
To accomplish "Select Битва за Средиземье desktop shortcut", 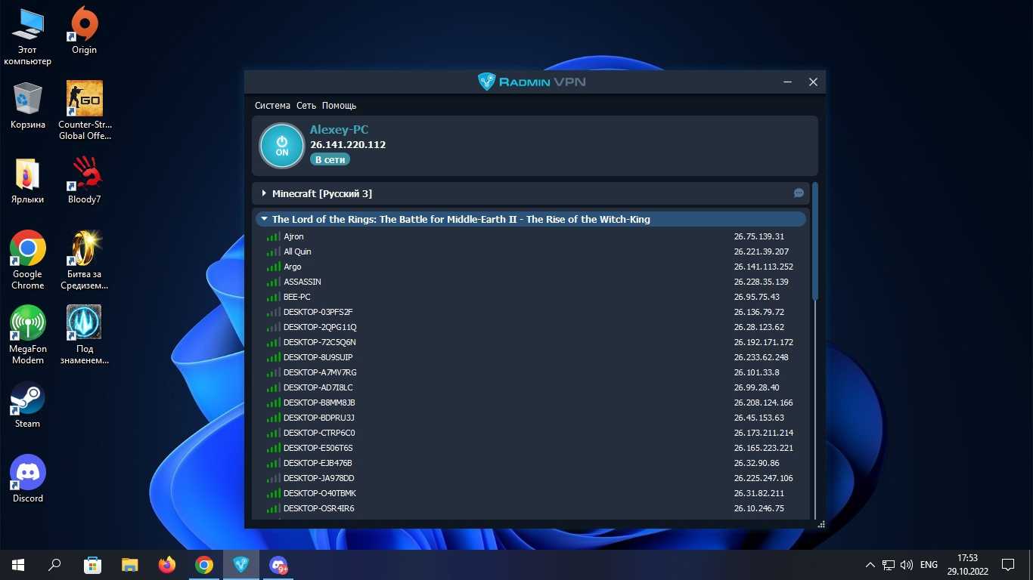I will point(84,261).
